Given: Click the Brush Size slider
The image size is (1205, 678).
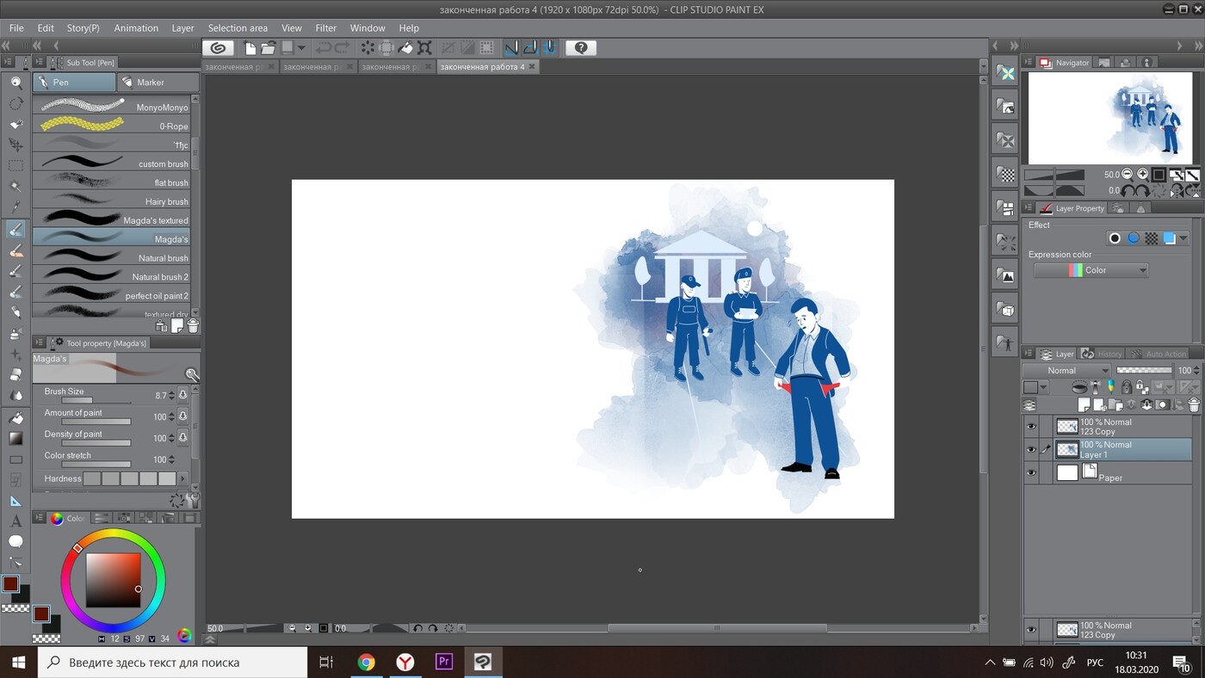Looking at the screenshot, I should [x=95, y=400].
